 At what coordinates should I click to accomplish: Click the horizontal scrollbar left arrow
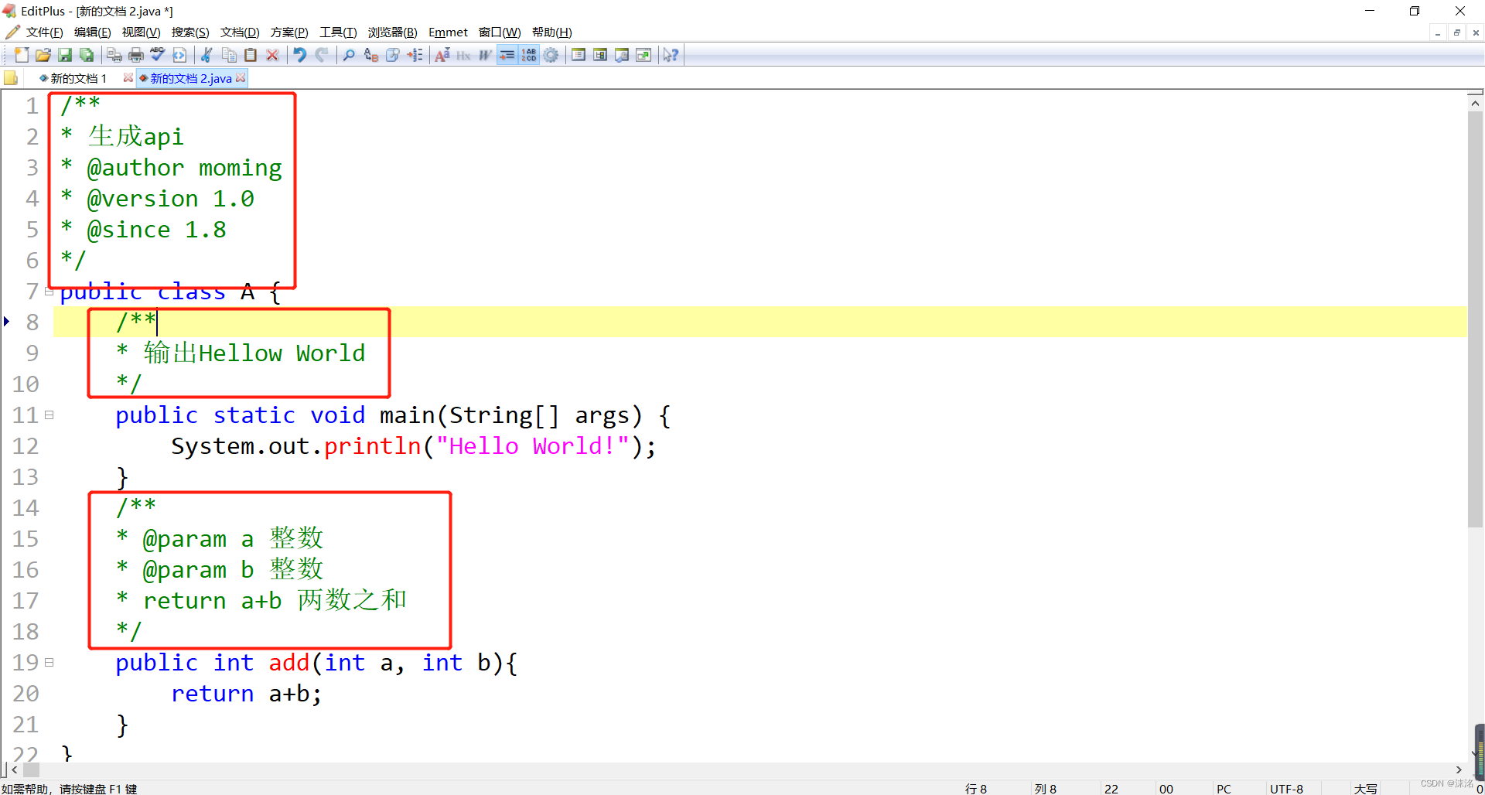[15, 769]
